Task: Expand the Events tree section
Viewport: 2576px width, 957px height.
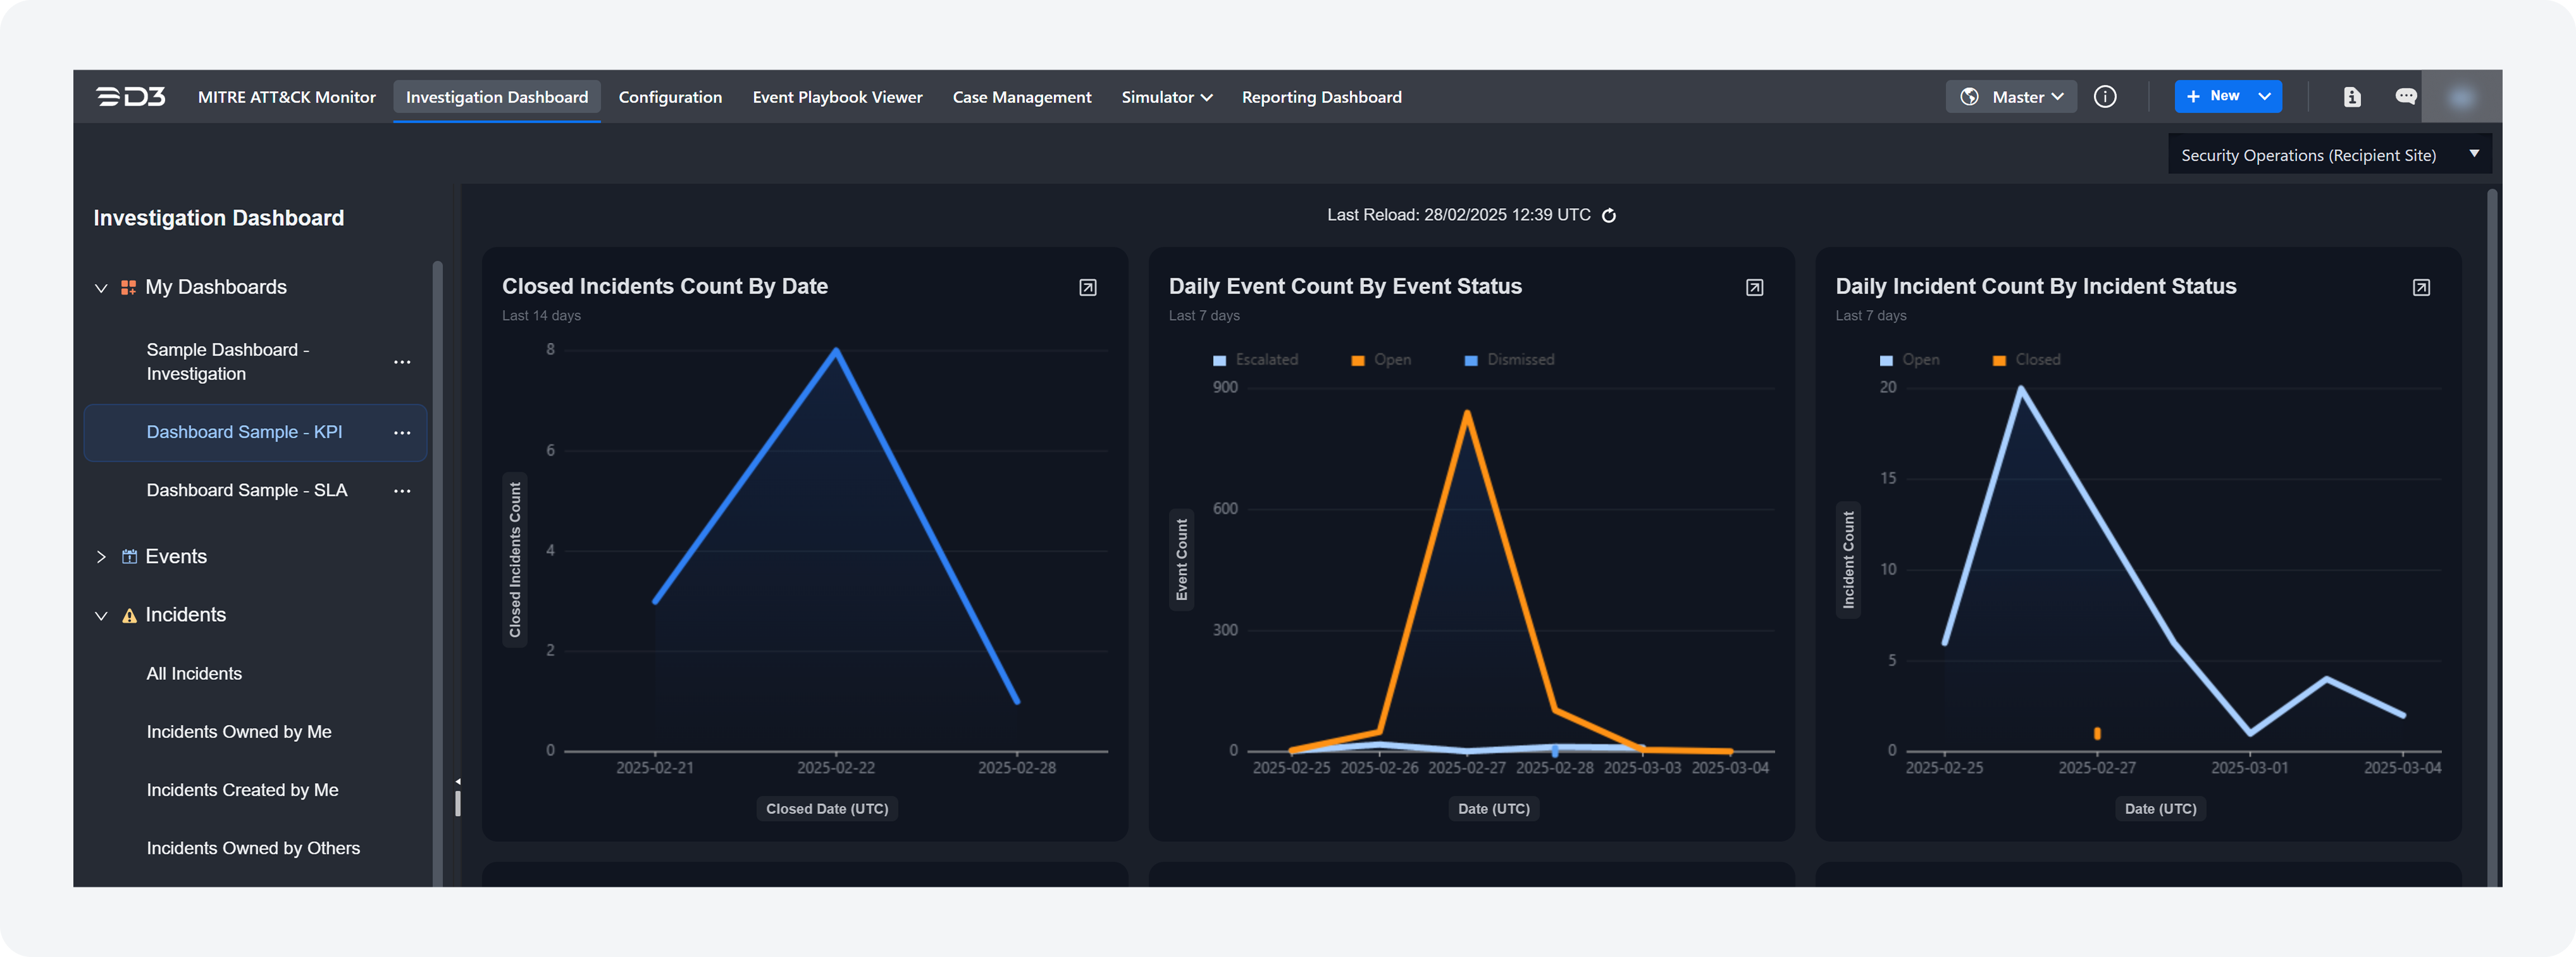Action: coord(101,557)
